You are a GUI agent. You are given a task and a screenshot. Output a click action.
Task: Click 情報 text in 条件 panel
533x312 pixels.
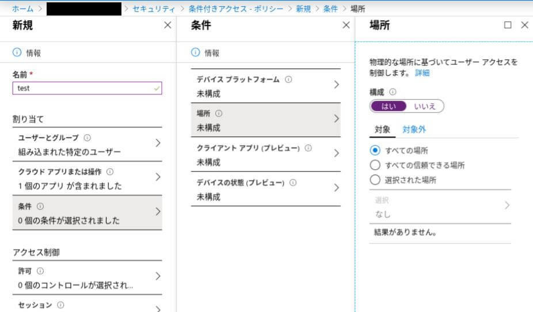tap(212, 53)
